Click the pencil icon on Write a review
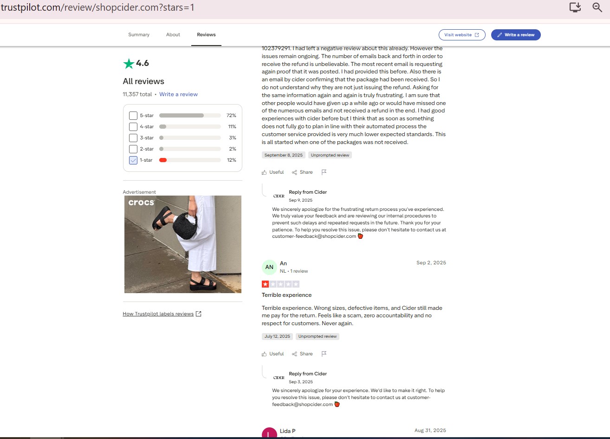Viewport: 610px width, 439px height. coord(500,35)
